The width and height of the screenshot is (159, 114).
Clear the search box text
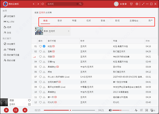[x=77, y=4]
